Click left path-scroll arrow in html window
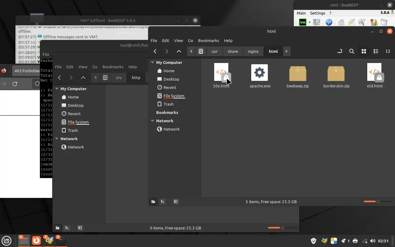 coord(191,51)
